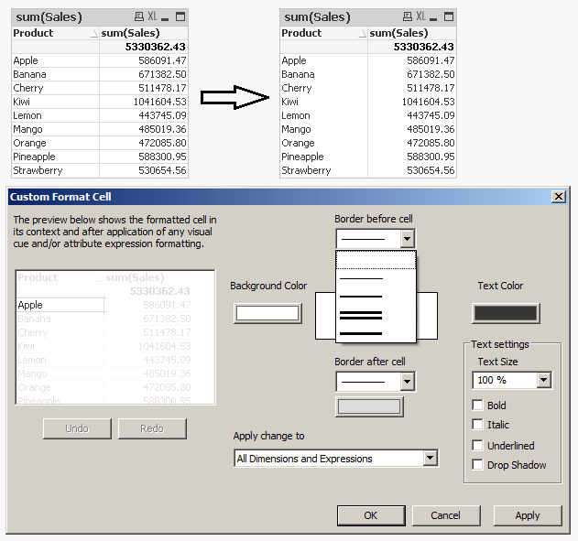This screenshot has width=578, height=541.
Task: Select the thickest single line border option
Action: [x=376, y=333]
